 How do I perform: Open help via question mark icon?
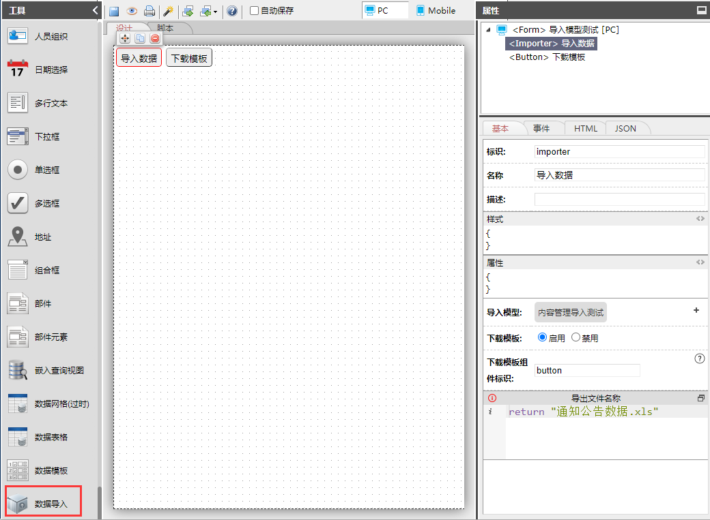[x=232, y=11]
